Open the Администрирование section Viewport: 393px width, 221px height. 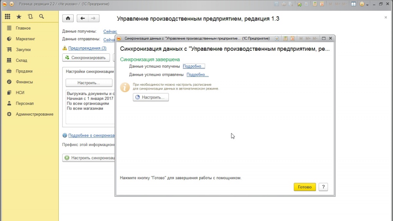34,114
